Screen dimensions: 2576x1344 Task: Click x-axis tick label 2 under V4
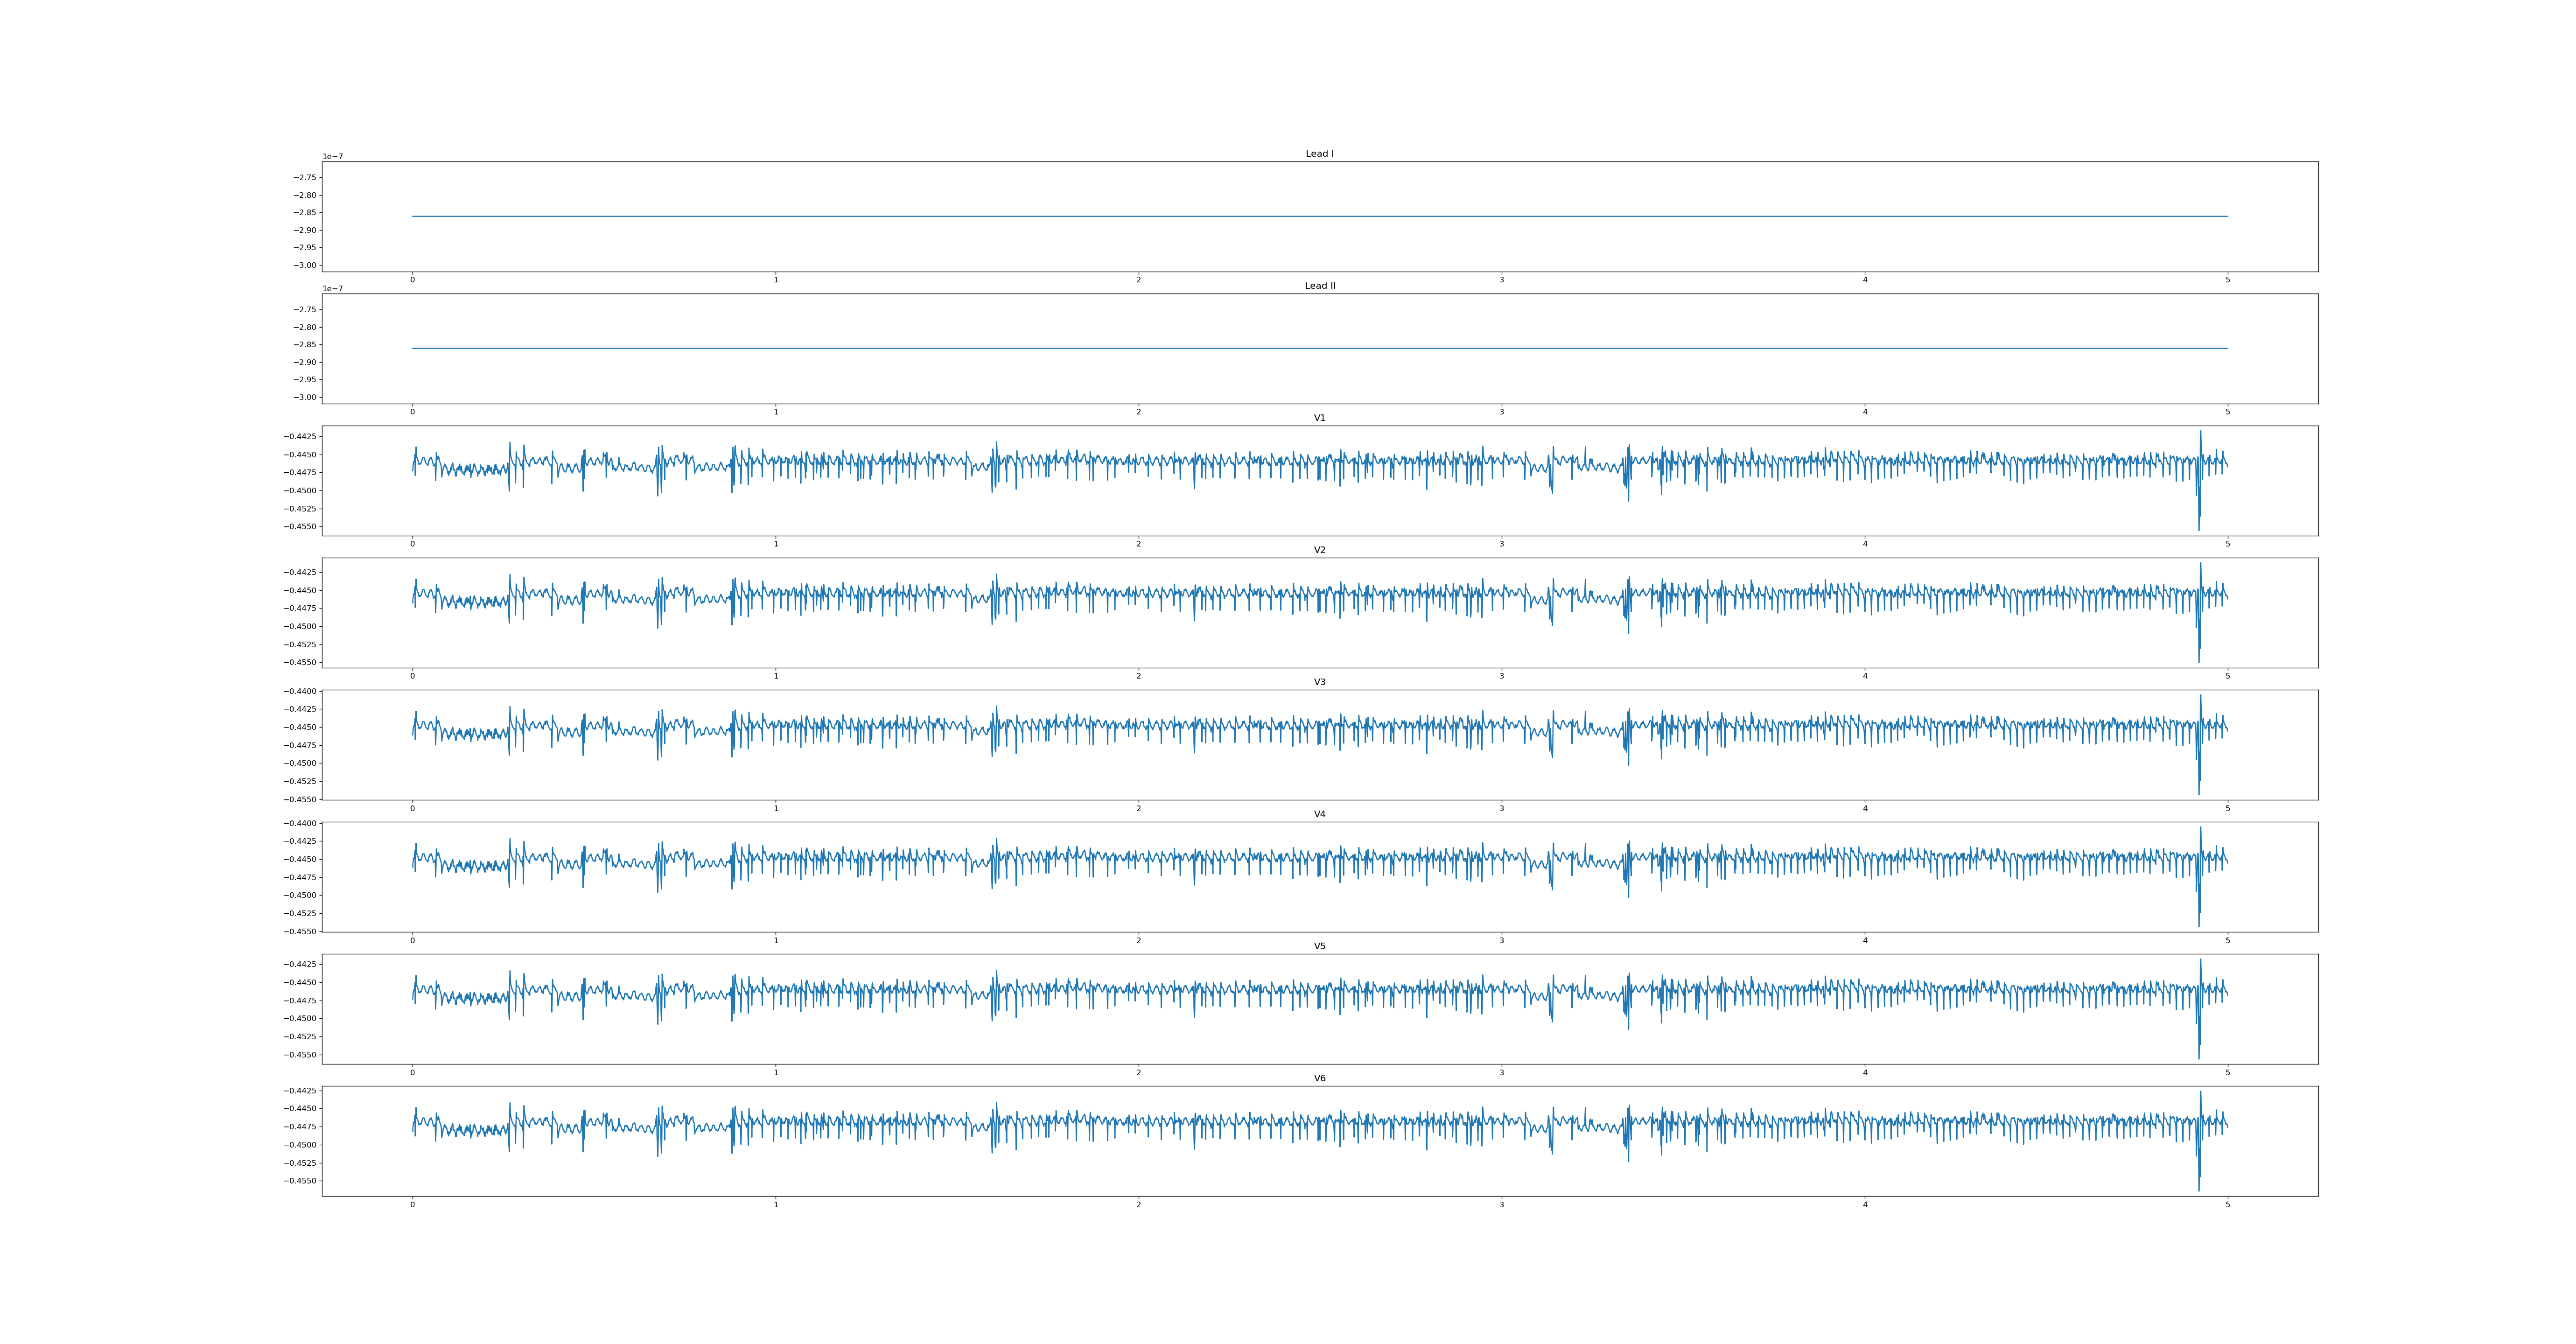[1138, 940]
